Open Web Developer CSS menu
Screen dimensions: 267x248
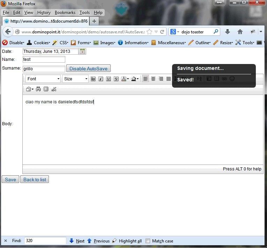(60, 42)
